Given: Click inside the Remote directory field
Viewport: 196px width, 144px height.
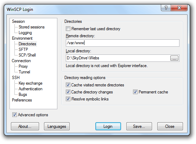Looking at the screenshot, I should [122, 43].
